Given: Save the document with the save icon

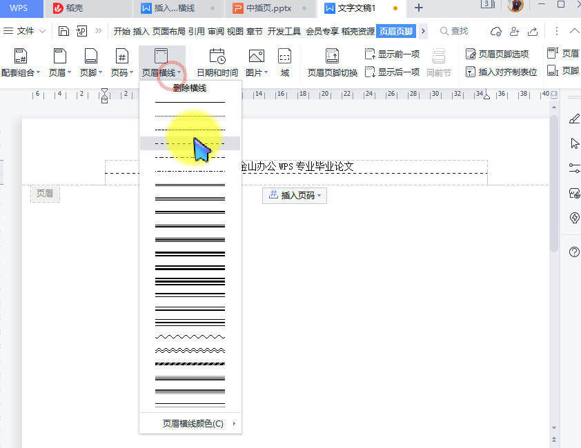Looking at the screenshot, I should [x=63, y=31].
